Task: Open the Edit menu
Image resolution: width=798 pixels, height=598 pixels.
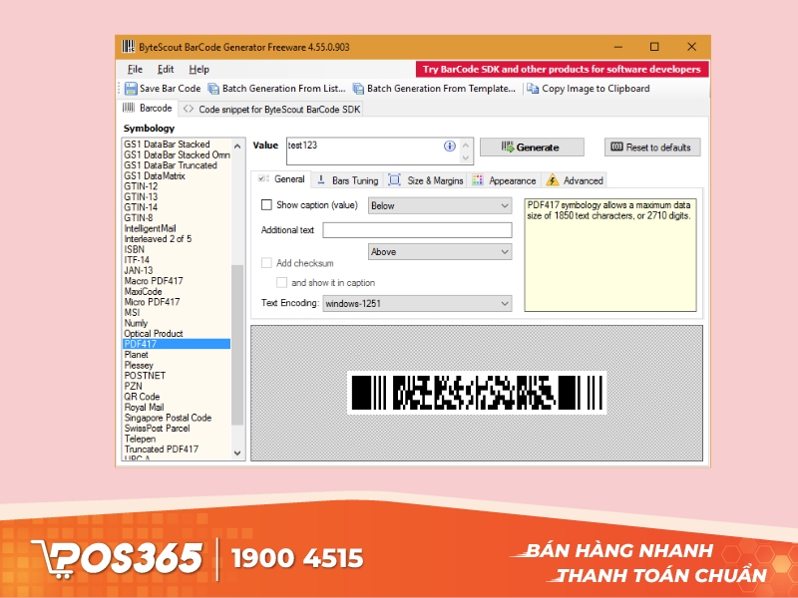Action: coord(165,69)
